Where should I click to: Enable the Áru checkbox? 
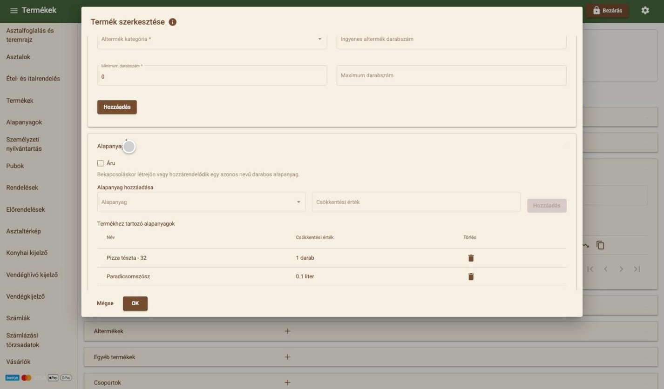pyautogui.click(x=100, y=163)
